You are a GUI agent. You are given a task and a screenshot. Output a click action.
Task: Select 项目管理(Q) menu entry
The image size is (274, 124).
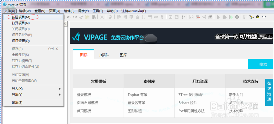tap(33, 41)
